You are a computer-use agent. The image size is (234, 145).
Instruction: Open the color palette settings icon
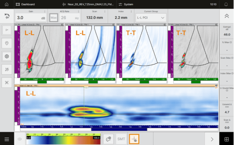108,139
